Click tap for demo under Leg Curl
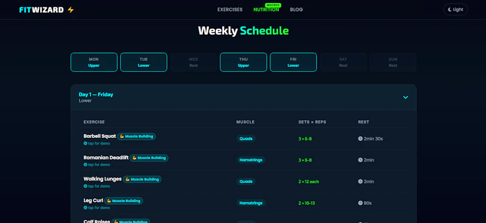The height and width of the screenshot is (223, 486). (x=99, y=208)
